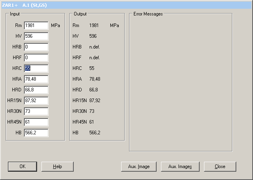The height and width of the screenshot is (180, 253).
Task: Click the HR30N input field
Action: coord(36,111)
